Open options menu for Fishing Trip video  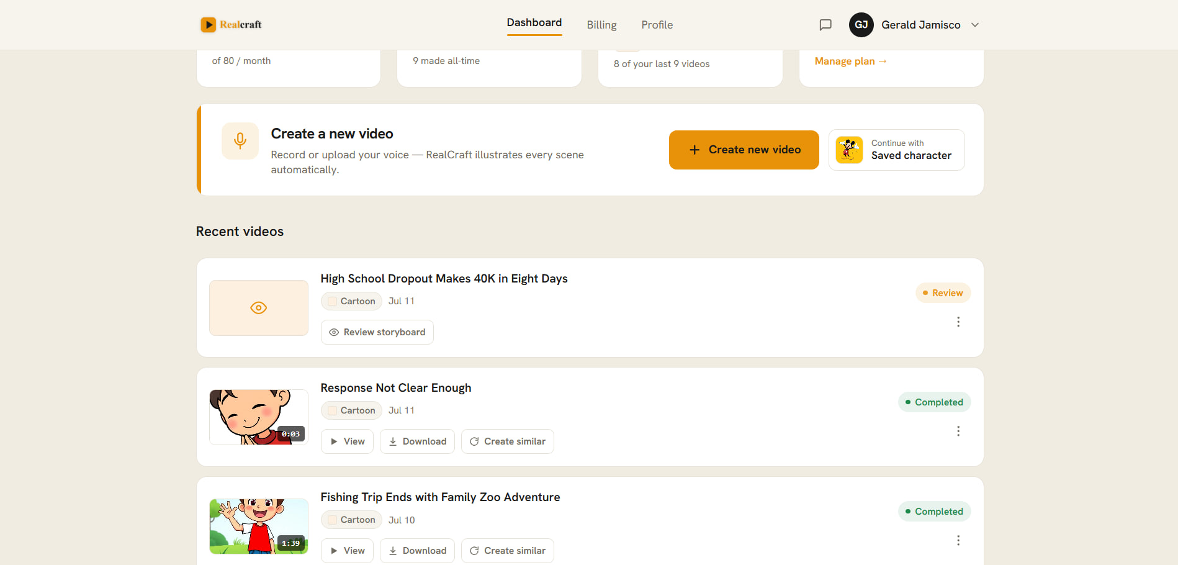958,540
